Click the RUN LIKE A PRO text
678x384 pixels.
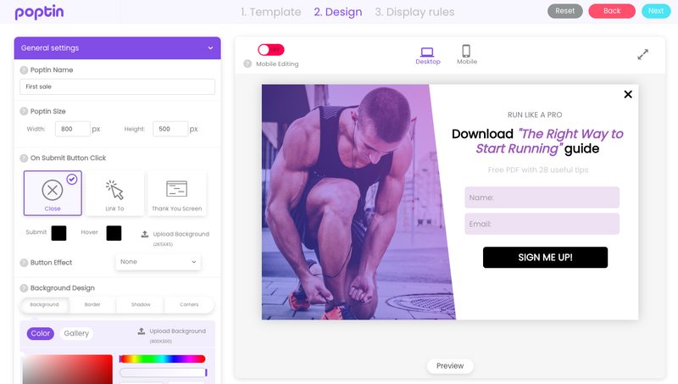tap(535, 115)
